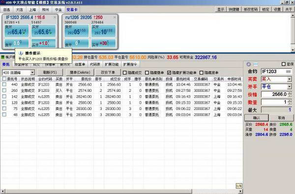Open the 代码表 tab
The width and height of the screenshot is (295, 194).
pyautogui.click(x=95, y=64)
